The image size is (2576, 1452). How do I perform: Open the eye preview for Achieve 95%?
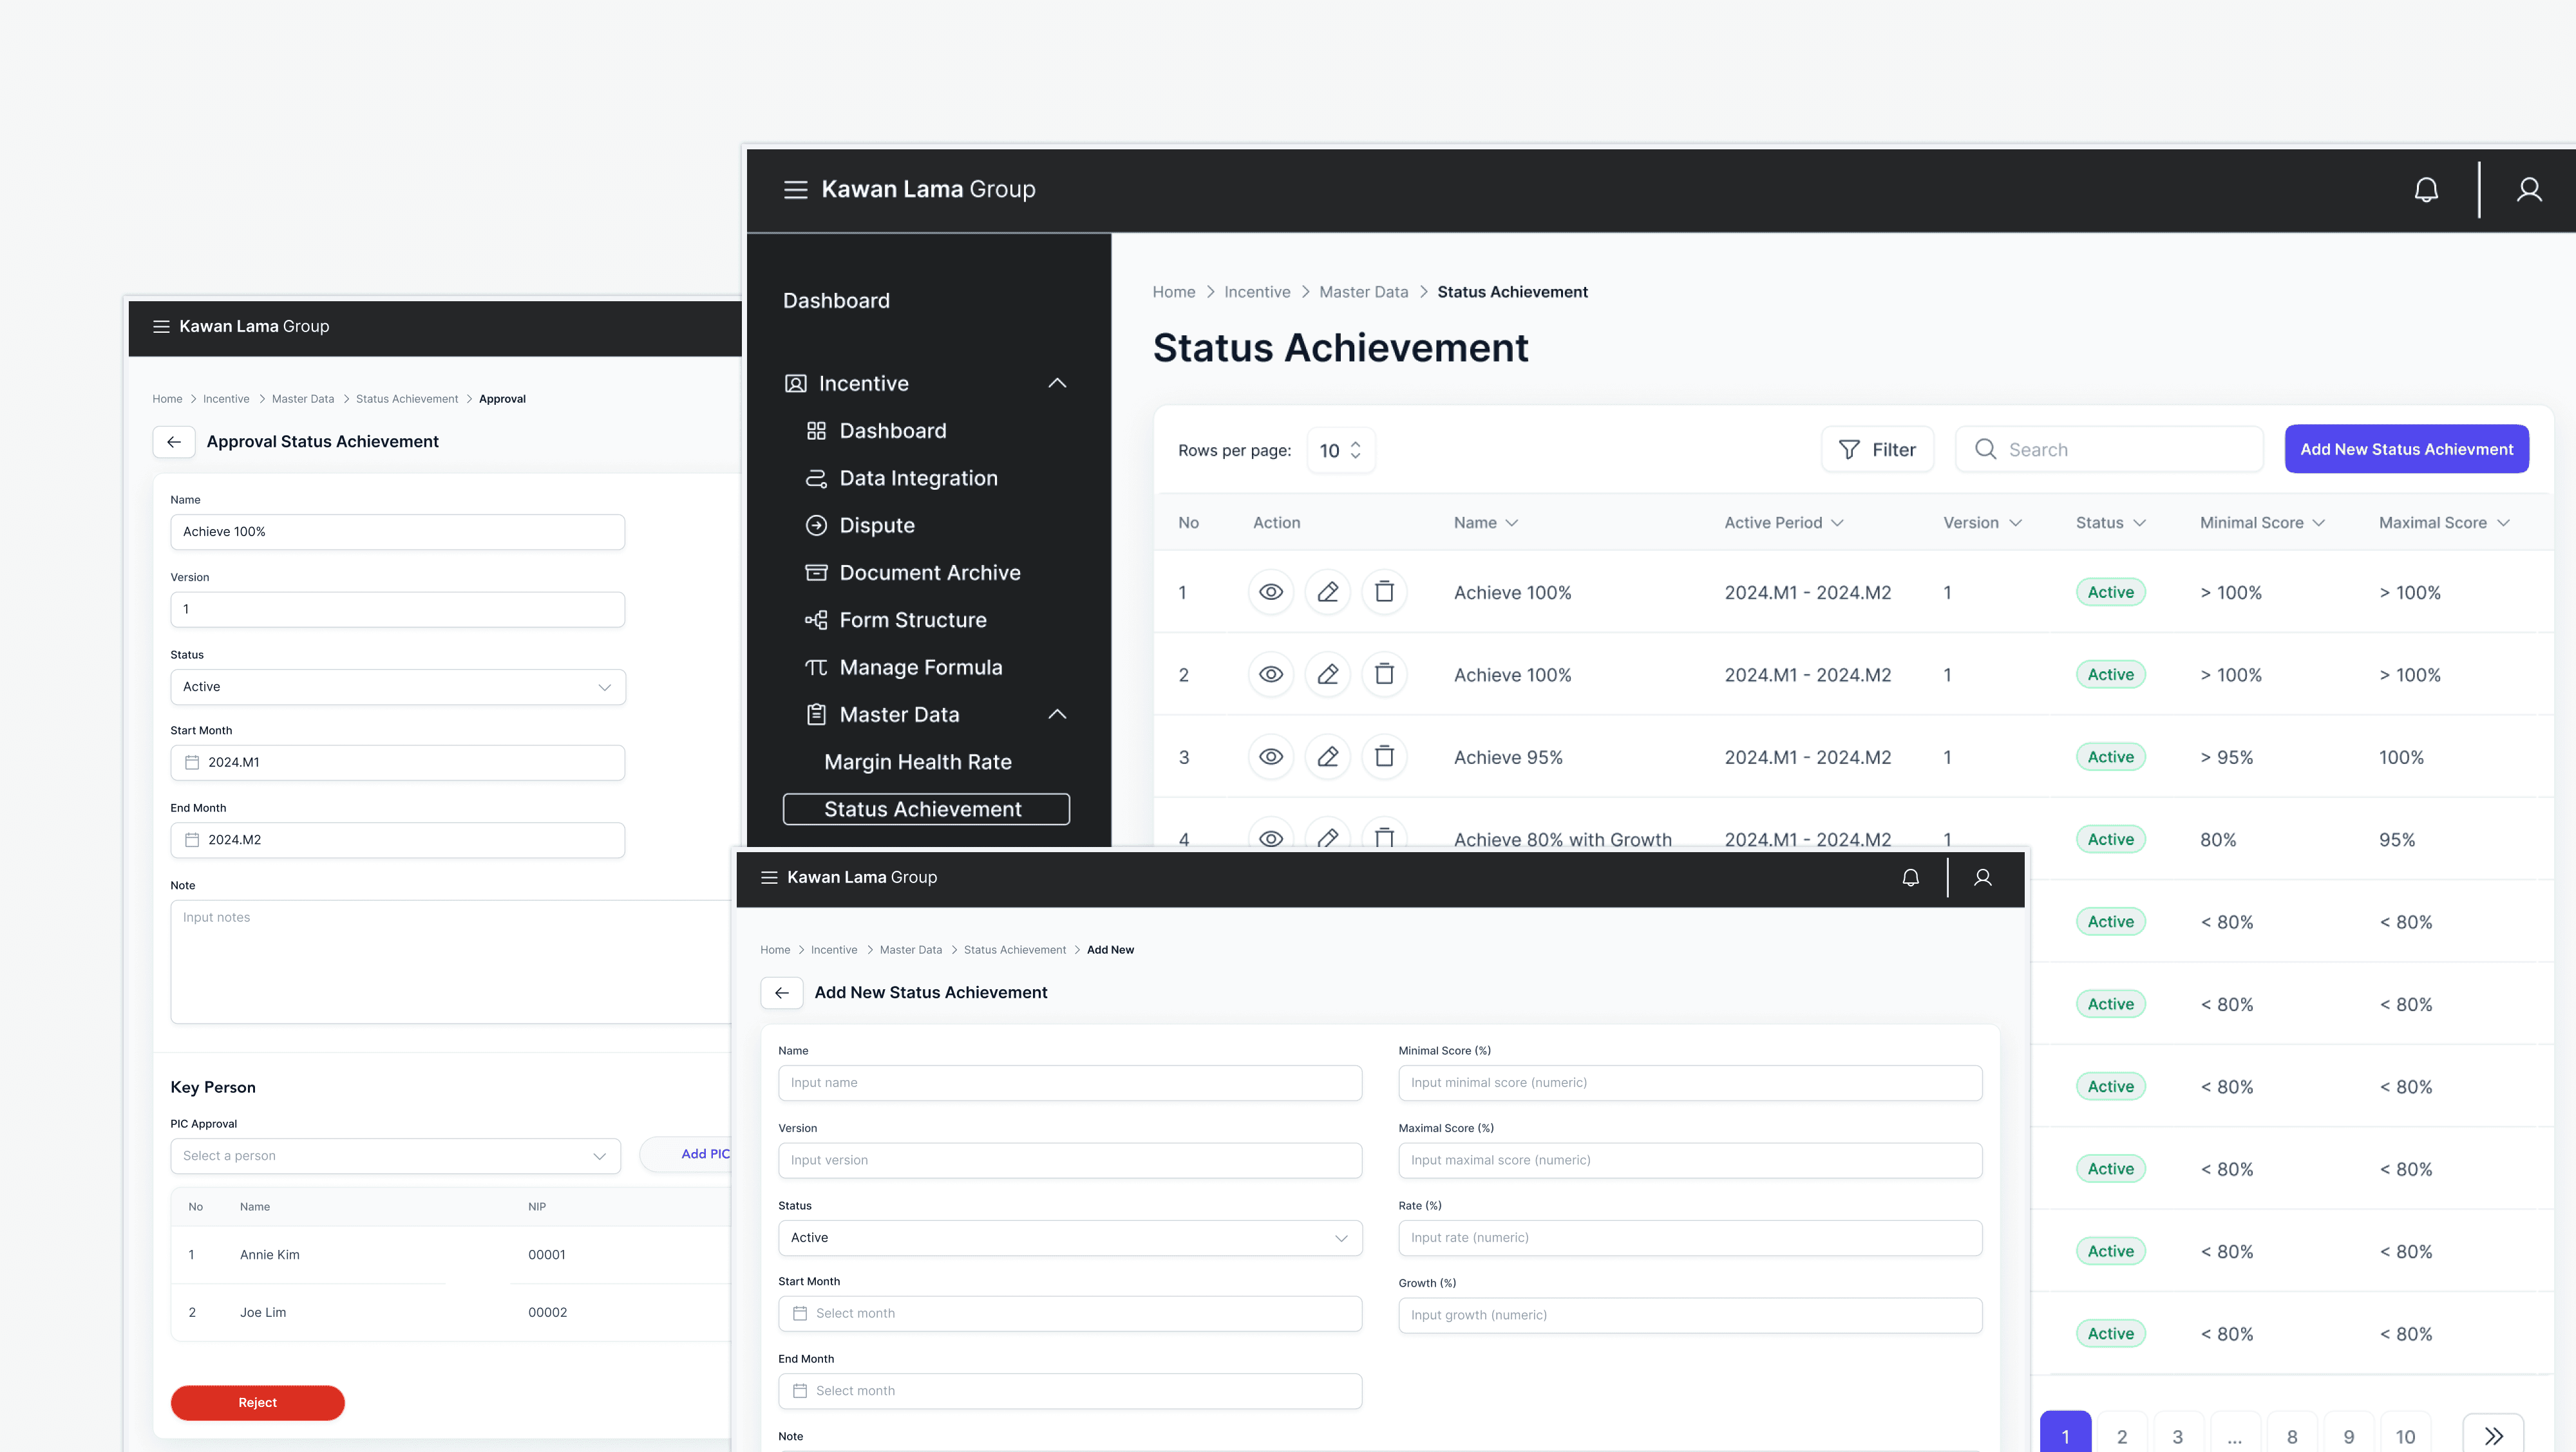pos(1270,756)
